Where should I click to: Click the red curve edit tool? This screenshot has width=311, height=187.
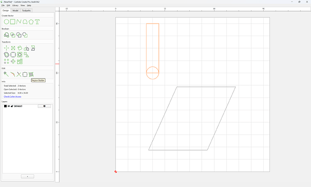click(x=13, y=75)
